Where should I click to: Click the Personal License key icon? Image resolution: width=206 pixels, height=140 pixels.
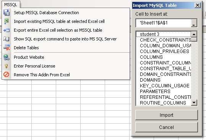[x=6, y=66]
